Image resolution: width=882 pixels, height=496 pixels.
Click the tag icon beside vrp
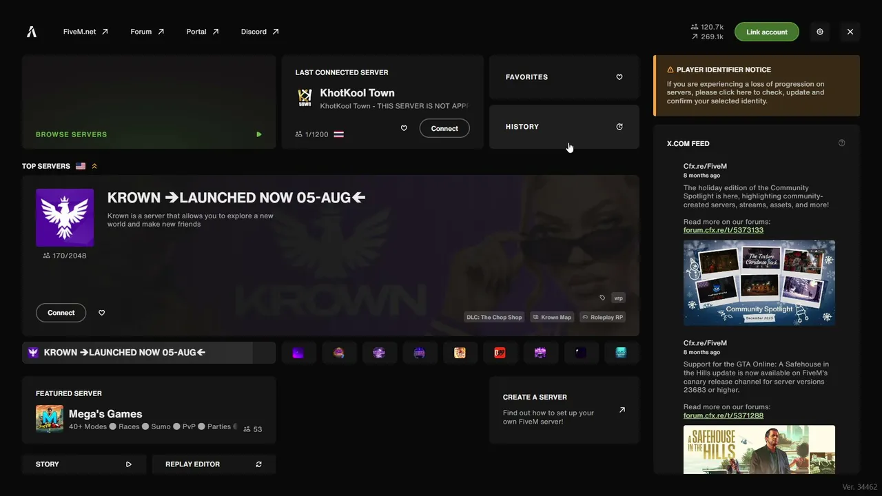coord(602,298)
